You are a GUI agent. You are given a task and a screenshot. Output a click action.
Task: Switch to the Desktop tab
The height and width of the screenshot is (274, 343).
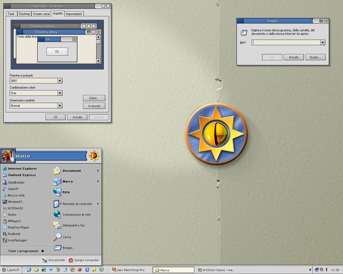pyautogui.click(x=24, y=14)
